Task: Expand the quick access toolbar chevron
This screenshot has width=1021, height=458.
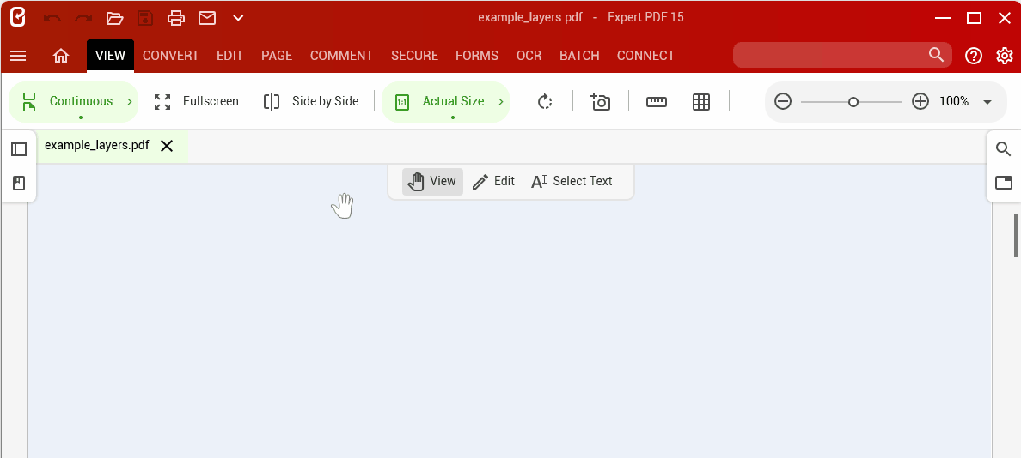Action: [x=238, y=18]
